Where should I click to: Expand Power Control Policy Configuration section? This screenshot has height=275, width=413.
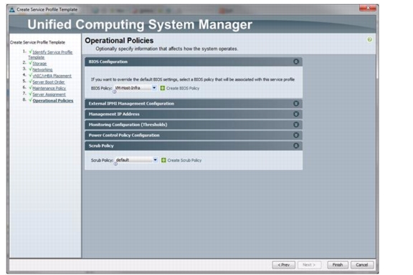tap(296, 135)
